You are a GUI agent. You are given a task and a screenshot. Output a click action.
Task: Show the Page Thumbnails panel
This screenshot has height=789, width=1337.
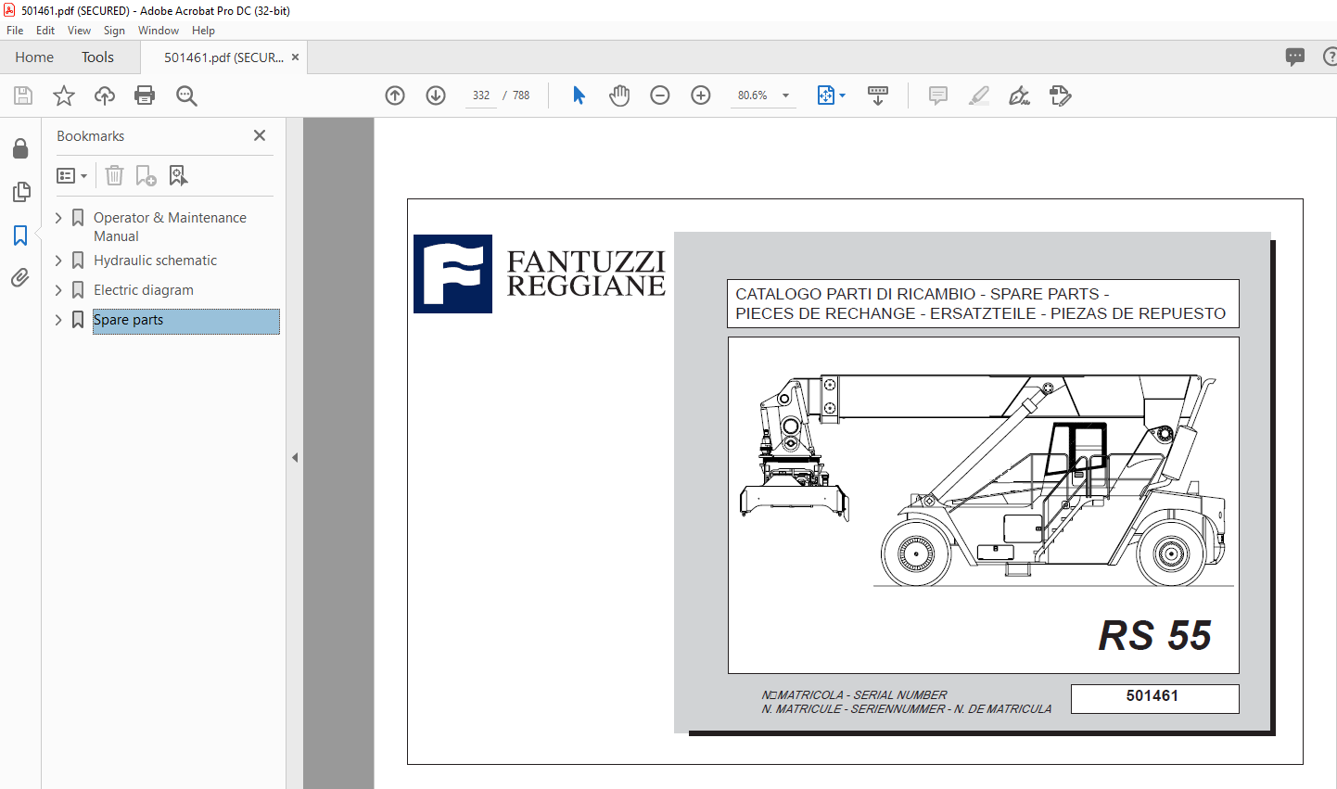tap(20, 192)
